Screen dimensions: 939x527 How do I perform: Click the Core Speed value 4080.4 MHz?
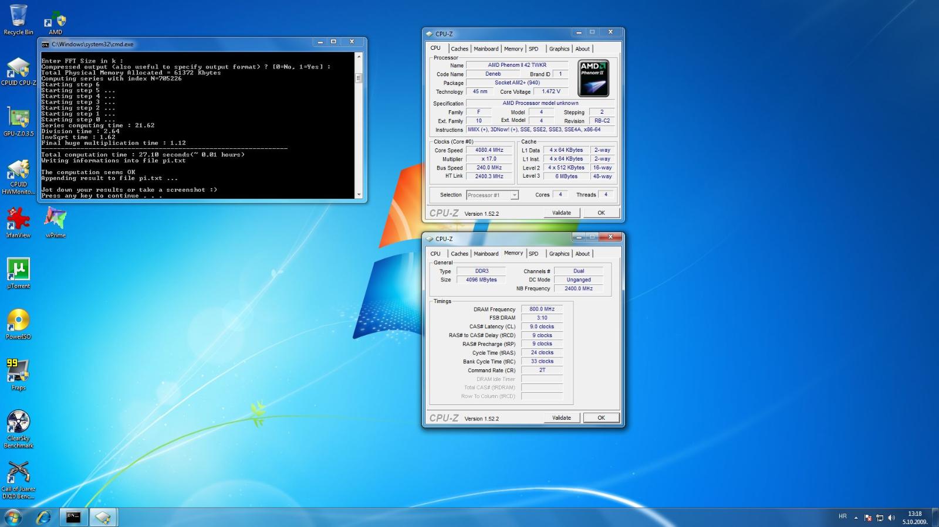489,150
